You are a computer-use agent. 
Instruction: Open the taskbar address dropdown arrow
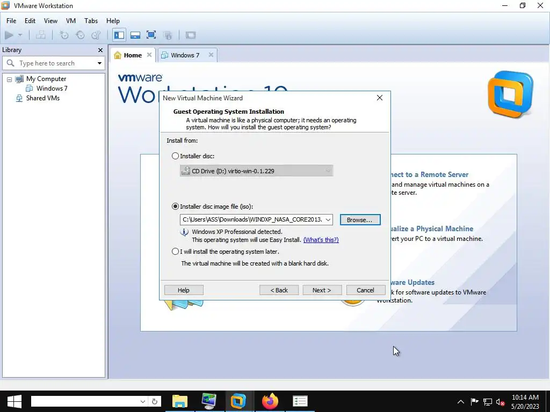(143, 401)
